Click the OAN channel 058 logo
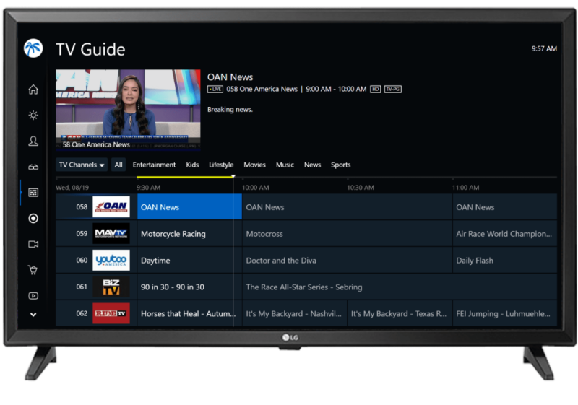Image resolution: width=578 pixels, height=405 pixels. click(111, 207)
